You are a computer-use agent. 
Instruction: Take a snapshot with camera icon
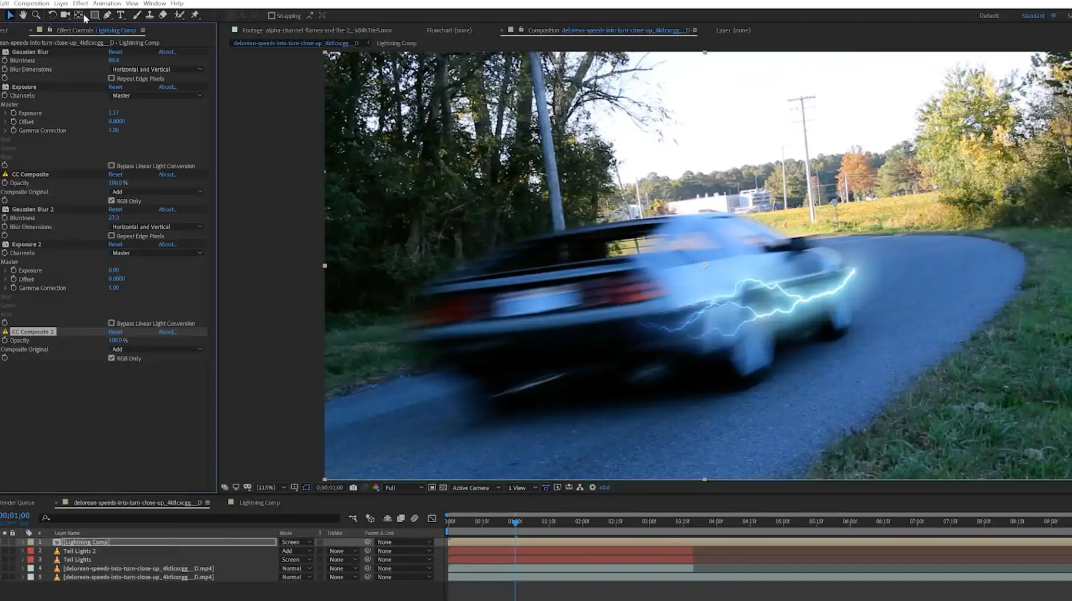click(353, 488)
